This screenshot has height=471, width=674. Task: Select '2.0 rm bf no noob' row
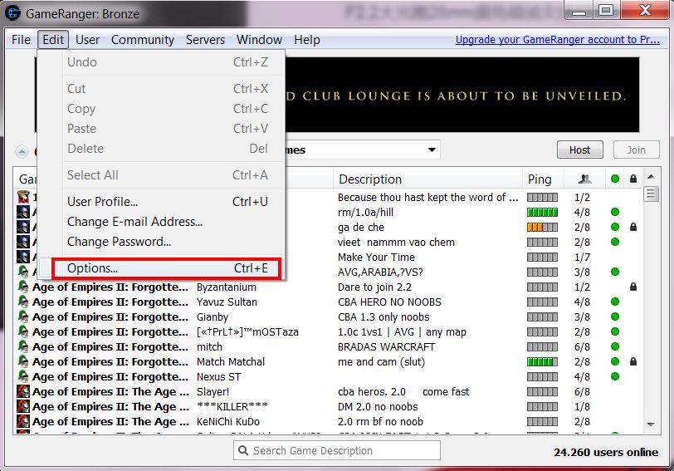pos(380,421)
